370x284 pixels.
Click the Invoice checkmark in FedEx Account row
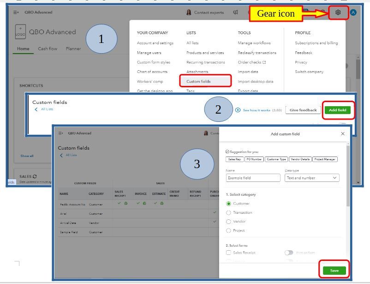click(138, 203)
